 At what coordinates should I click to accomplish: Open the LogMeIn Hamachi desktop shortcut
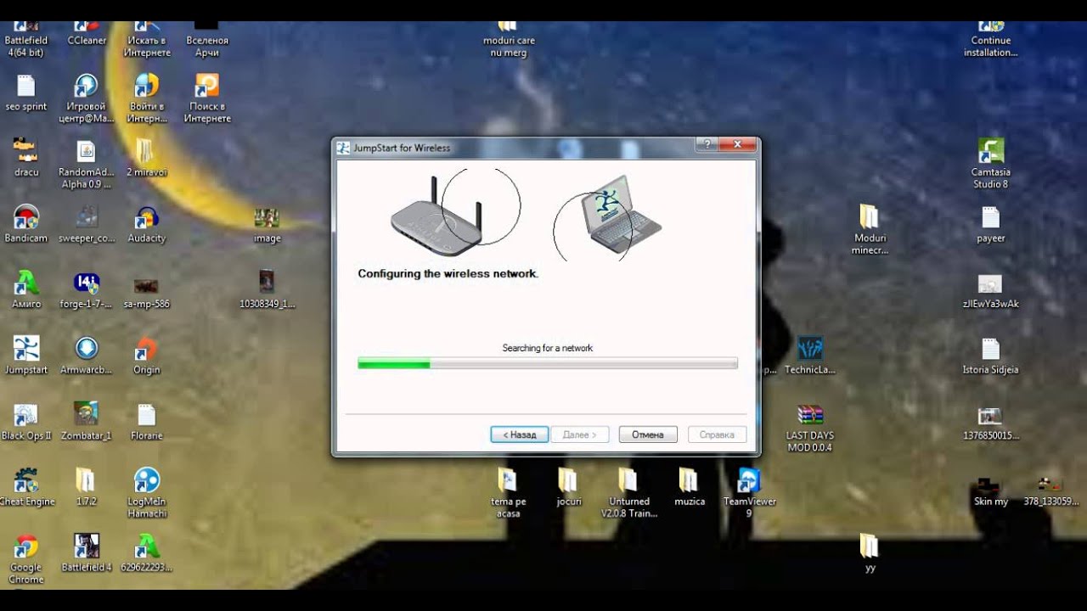(146, 493)
